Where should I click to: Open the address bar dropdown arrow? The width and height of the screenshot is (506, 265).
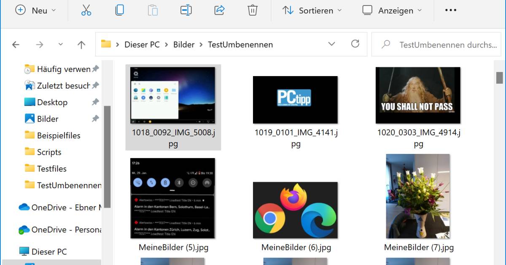pos(331,44)
